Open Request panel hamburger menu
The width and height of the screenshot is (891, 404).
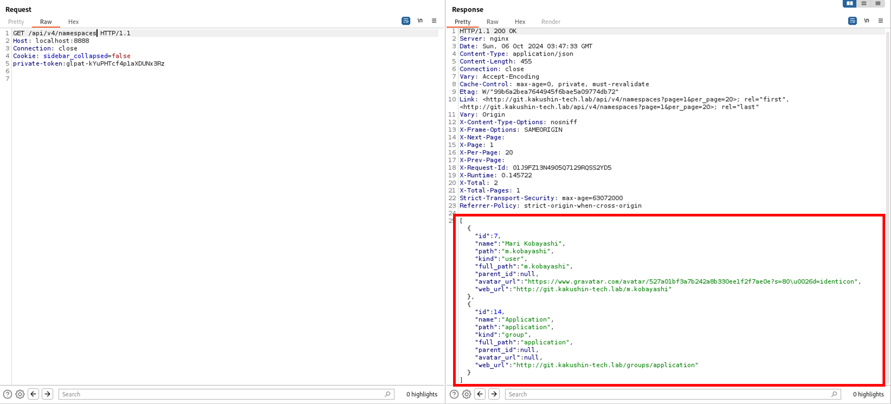(434, 21)
